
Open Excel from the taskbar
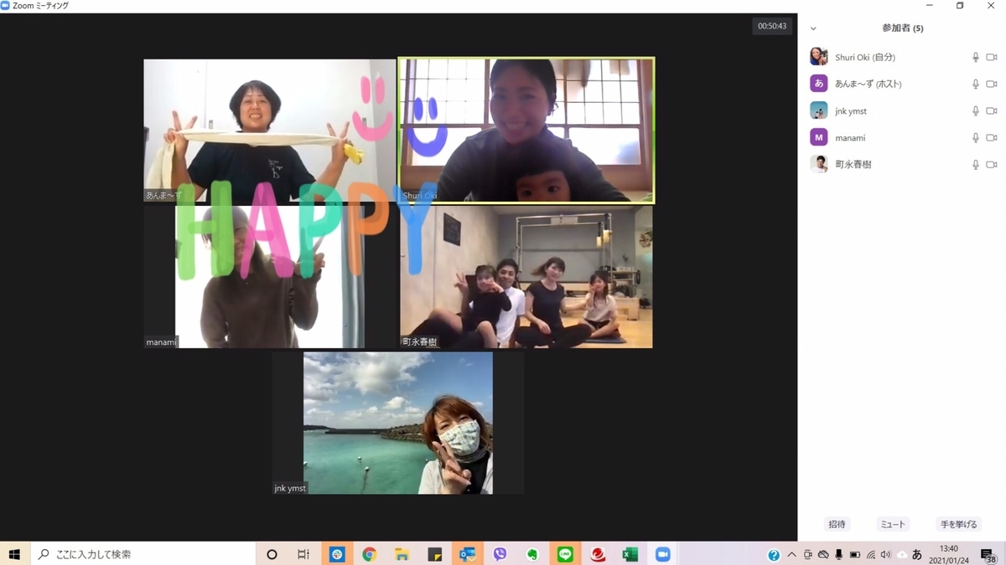[630, 554]
